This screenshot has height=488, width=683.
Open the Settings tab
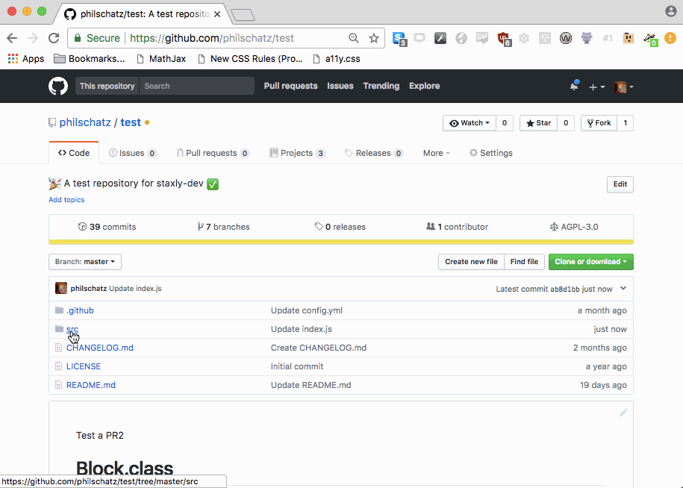[x=490, y=153]
